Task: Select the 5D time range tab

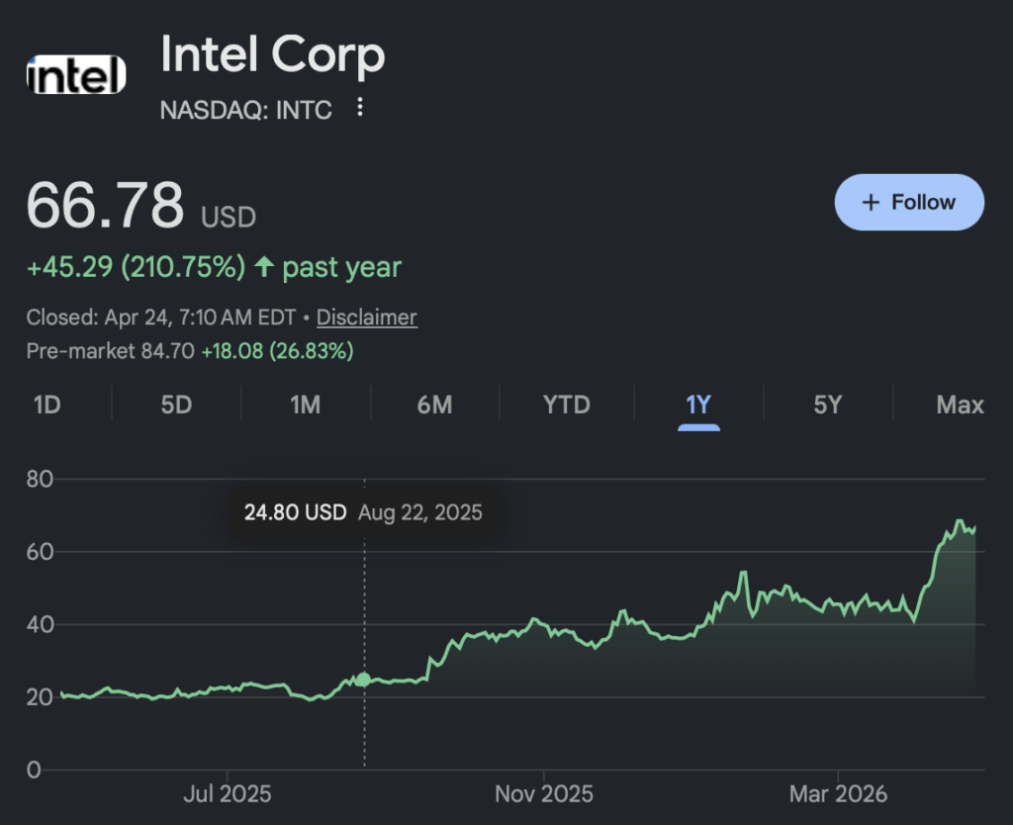Action: pyautogui.click(x=176, y=405)
